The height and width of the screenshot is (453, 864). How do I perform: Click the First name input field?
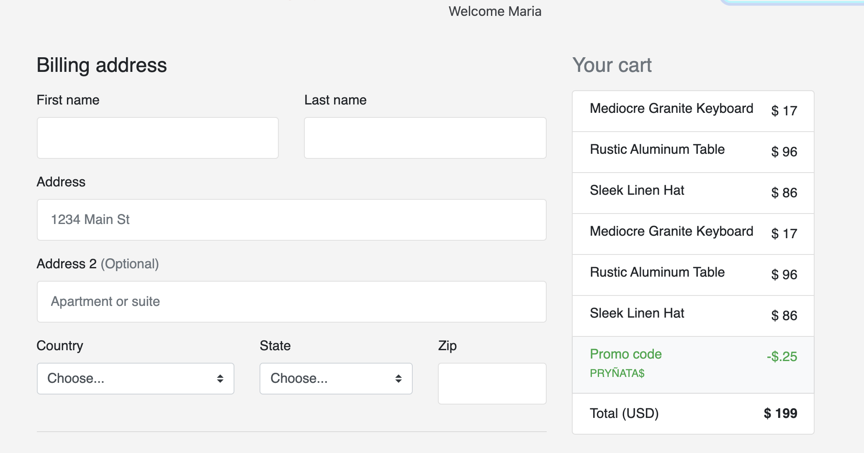pos(157,138)
